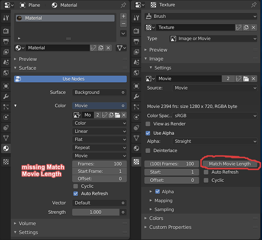The image size is (262, 240).
Task: Click the Strength 1.000 slider field
Action: click(95, 212)
